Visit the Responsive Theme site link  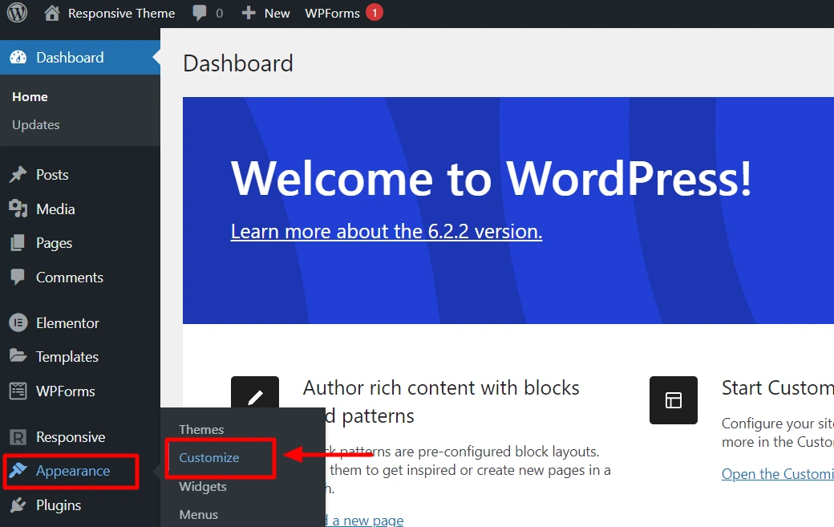click(121, 14)
